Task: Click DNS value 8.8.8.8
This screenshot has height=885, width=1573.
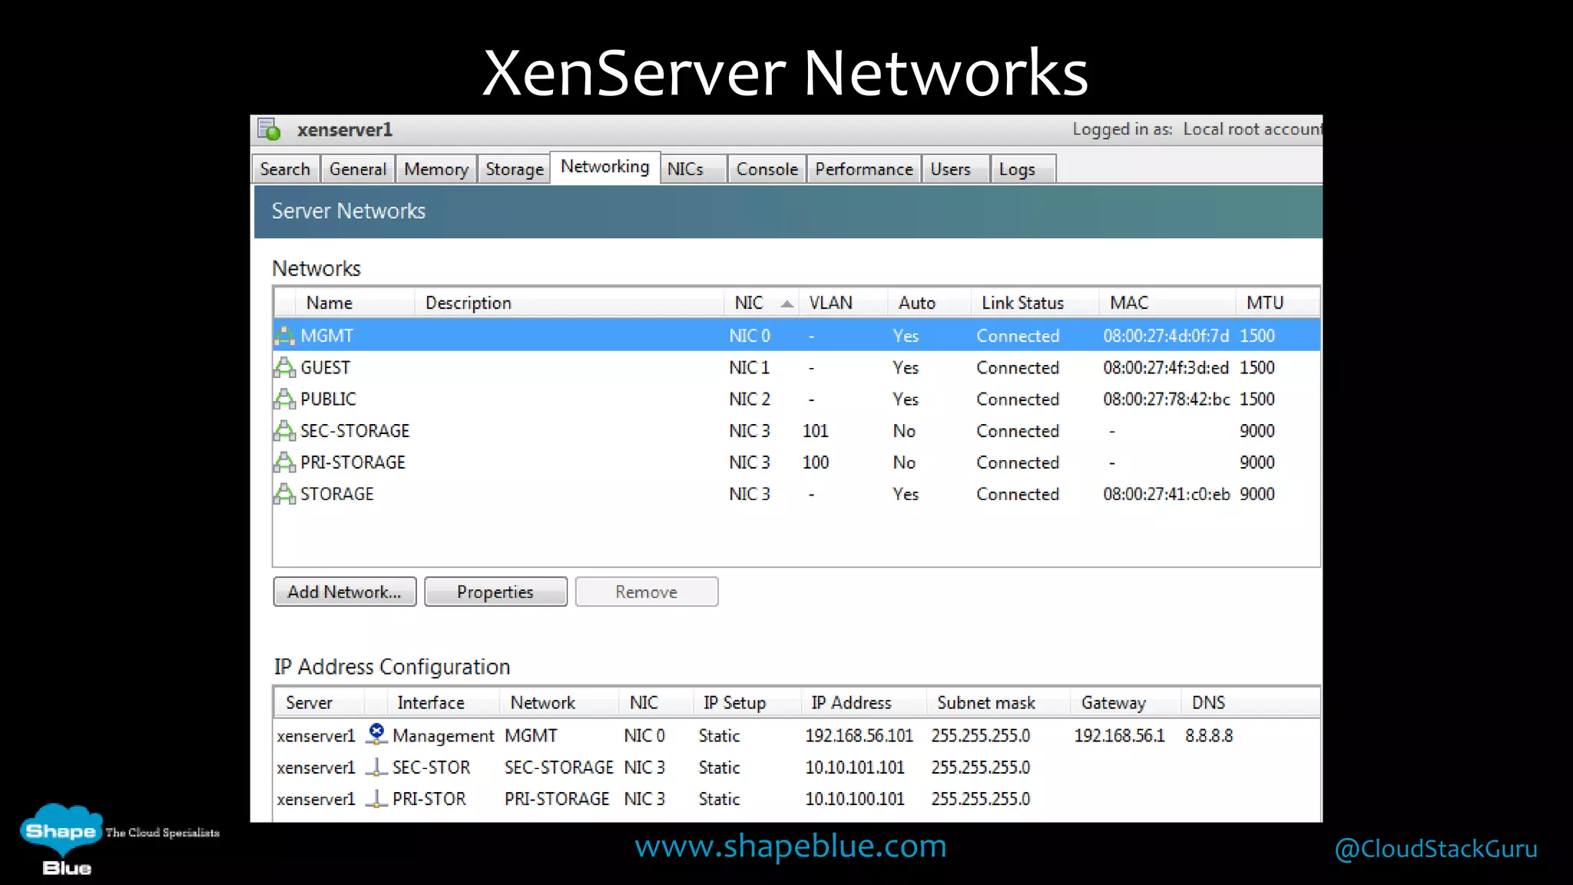Action: coord(1209,735)
